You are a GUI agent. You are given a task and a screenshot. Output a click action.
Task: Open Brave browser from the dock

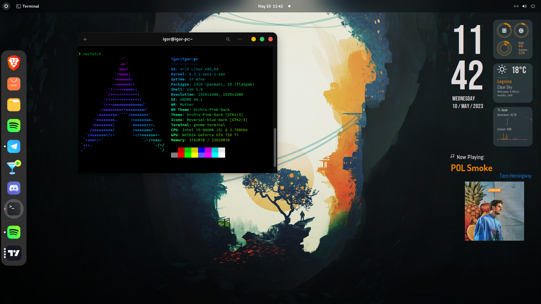[x=14, y=63]
